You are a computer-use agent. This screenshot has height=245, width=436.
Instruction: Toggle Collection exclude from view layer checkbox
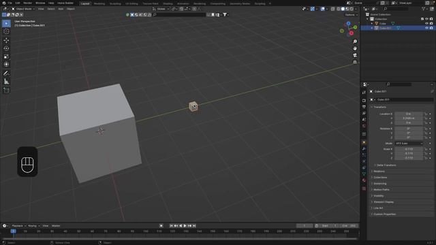click(x=422, y=19)
